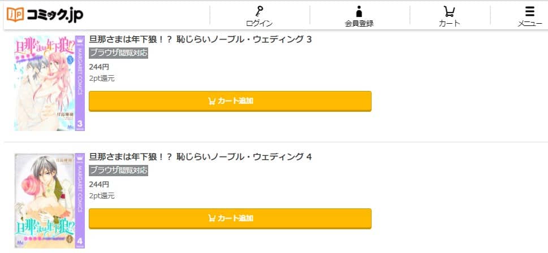Open volume 4 cover thumbnail
This screenshot has width=548, height=253.
(x=50, y=200)
